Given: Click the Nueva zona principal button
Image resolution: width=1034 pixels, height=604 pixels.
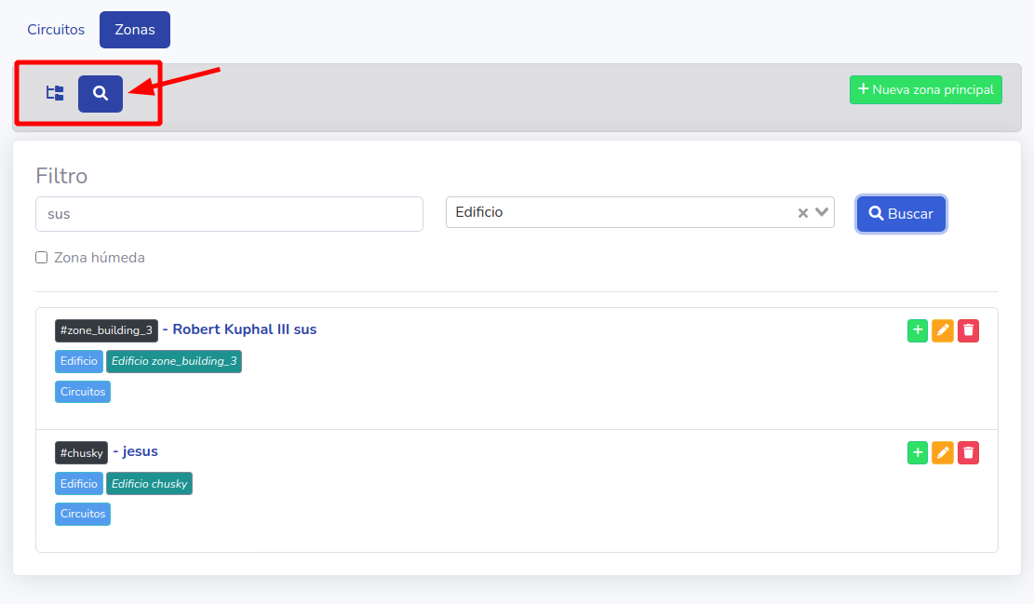Looking at the screenshot, I should (x=925, y=89).
